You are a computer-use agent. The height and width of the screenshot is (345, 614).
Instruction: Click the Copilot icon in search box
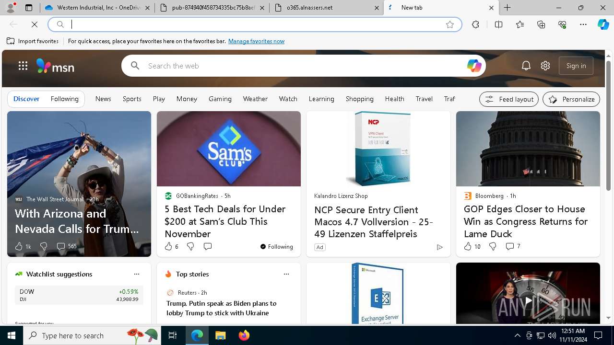(x=474, y=66)
